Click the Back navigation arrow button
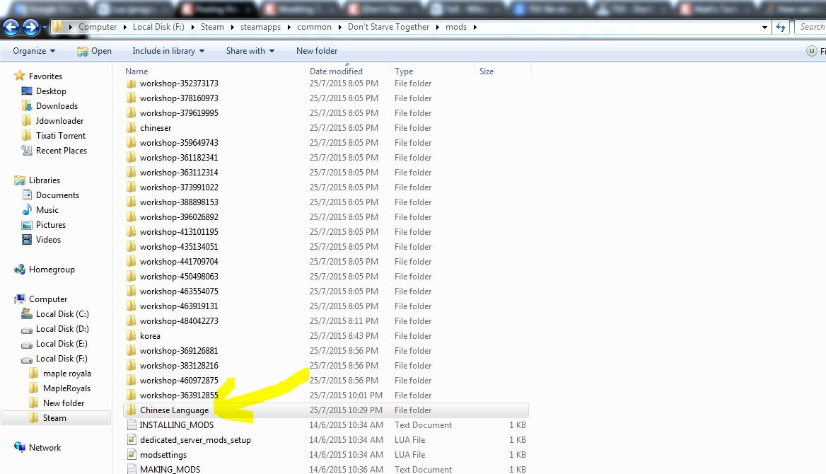 tap(11, 27)
